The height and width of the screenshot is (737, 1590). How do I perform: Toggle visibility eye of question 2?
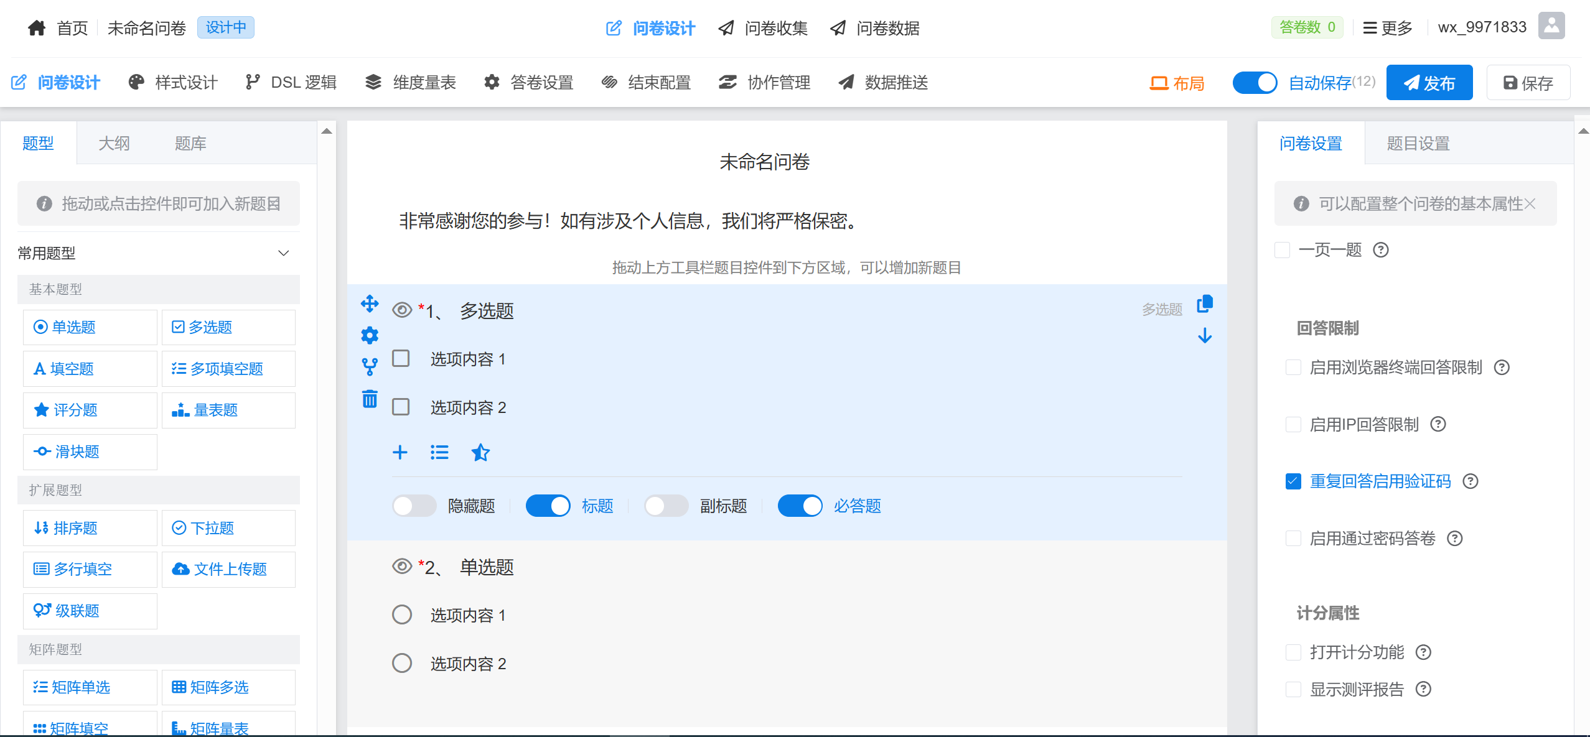click(x=402, y=566)
